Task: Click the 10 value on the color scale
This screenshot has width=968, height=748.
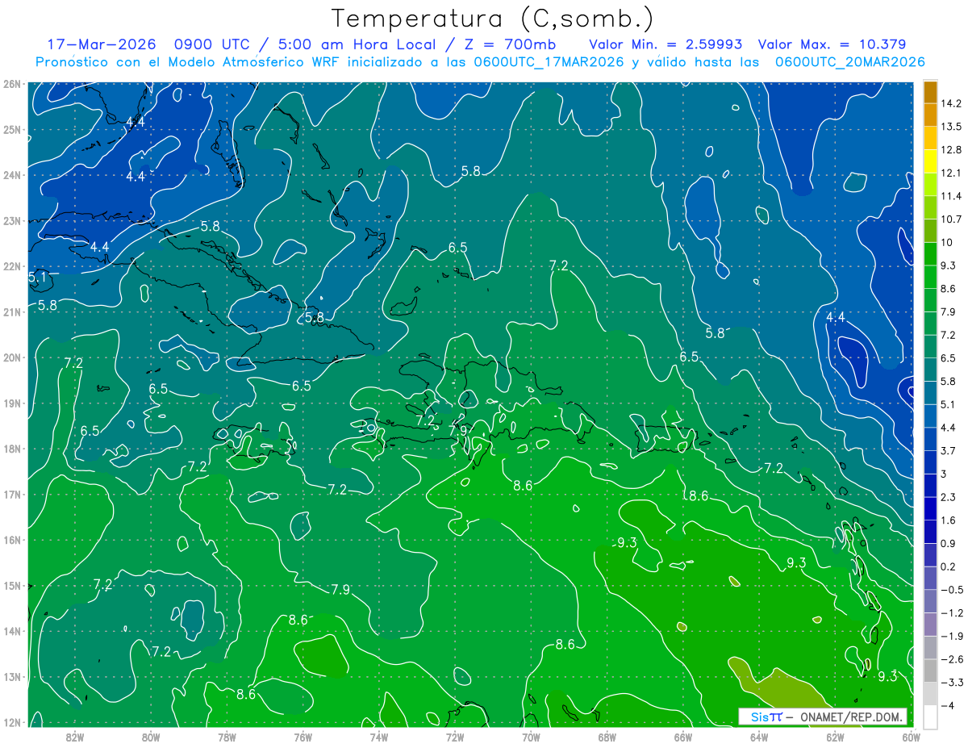Action: tap(946, 243)
